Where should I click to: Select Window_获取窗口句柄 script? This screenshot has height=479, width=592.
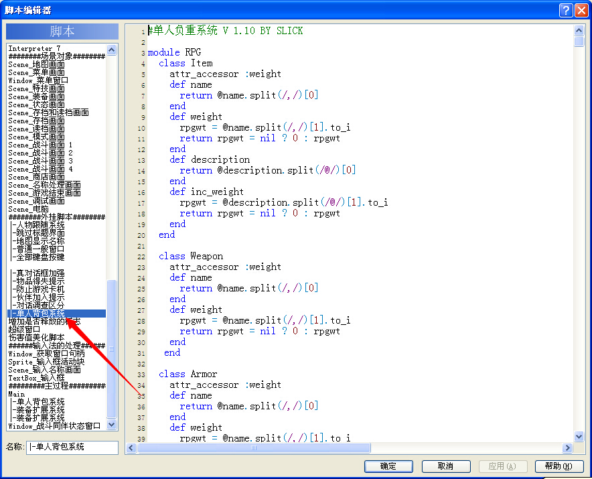46,354
